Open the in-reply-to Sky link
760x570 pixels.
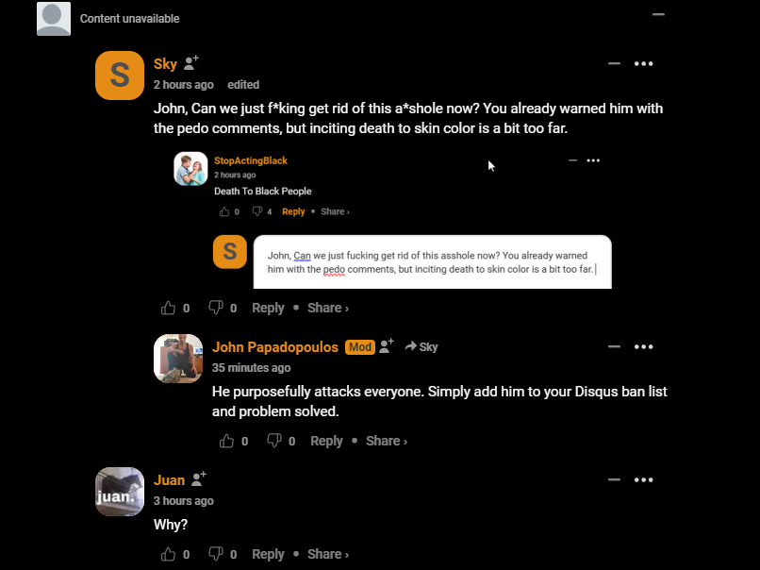pyautogui.click(x=421, y=347)
